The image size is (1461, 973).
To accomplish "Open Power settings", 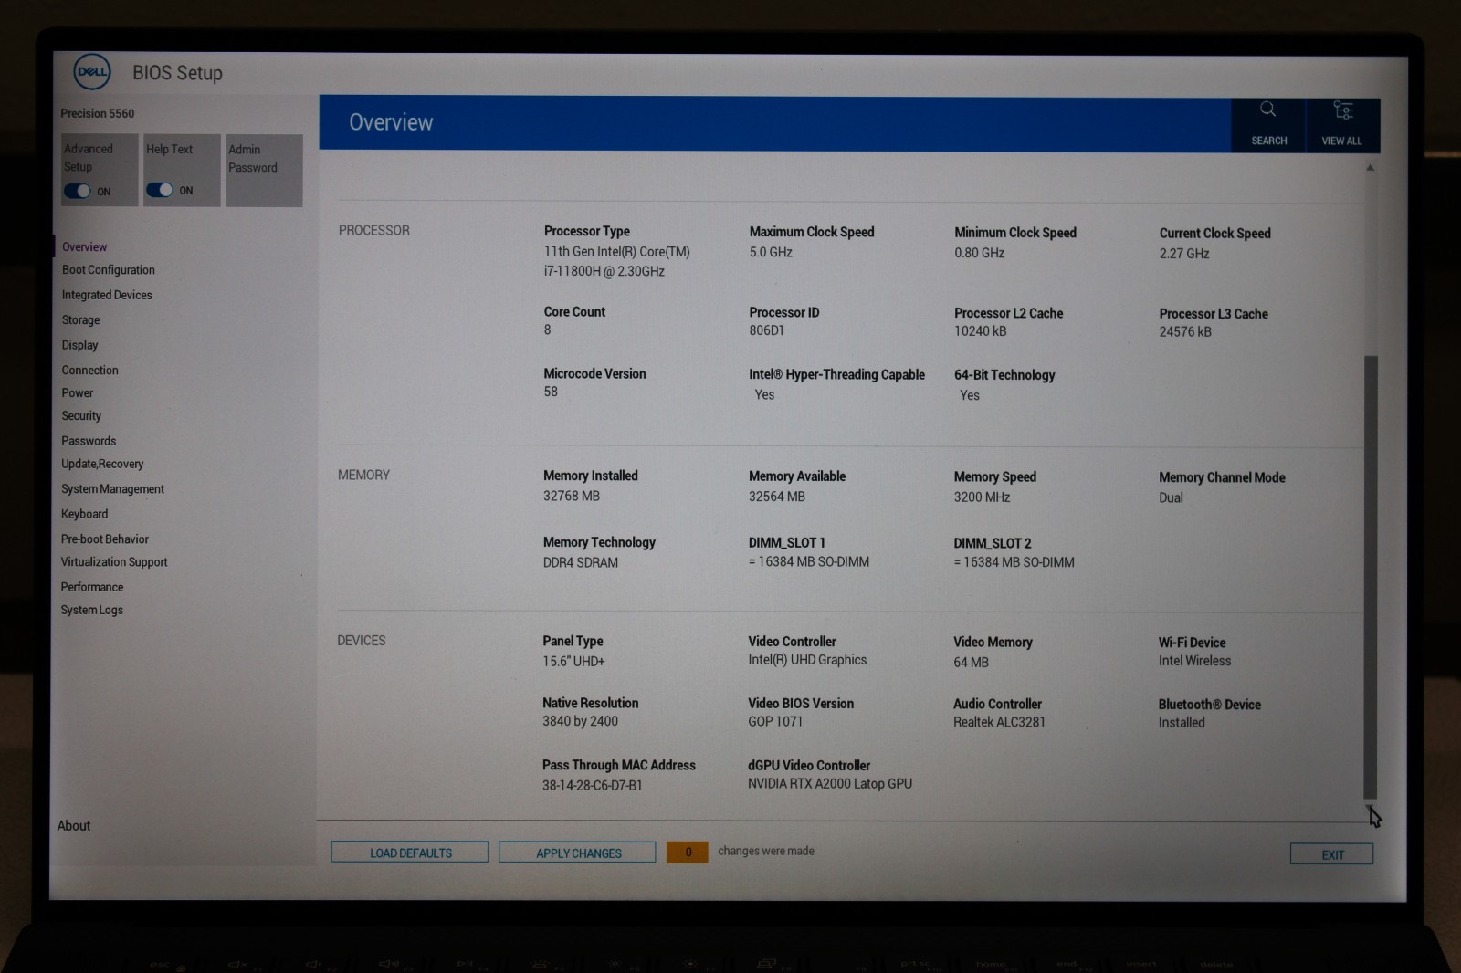I will point(77,392).
